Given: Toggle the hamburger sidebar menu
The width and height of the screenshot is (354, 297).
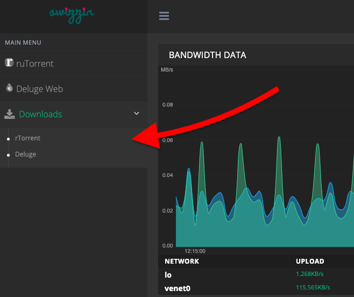Looking at the screenshot, I should click(164, 16).
